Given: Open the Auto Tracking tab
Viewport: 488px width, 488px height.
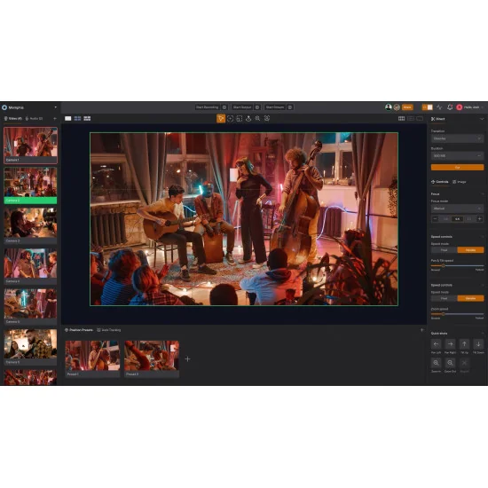Looking at the screenshot, I should pos(108,330).
